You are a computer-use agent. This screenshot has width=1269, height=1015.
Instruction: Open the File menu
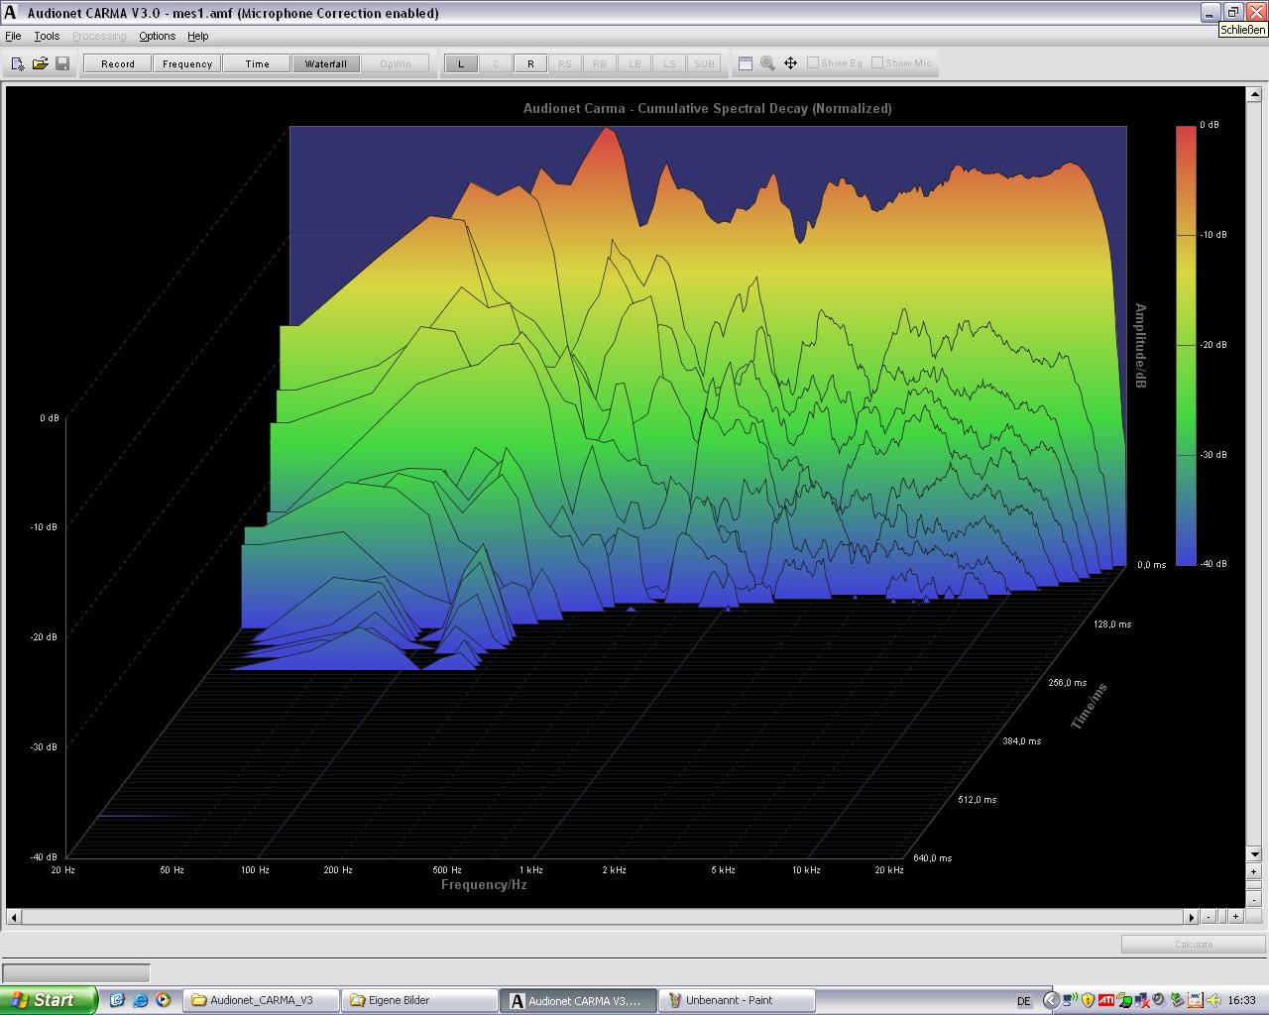(13, 36)
